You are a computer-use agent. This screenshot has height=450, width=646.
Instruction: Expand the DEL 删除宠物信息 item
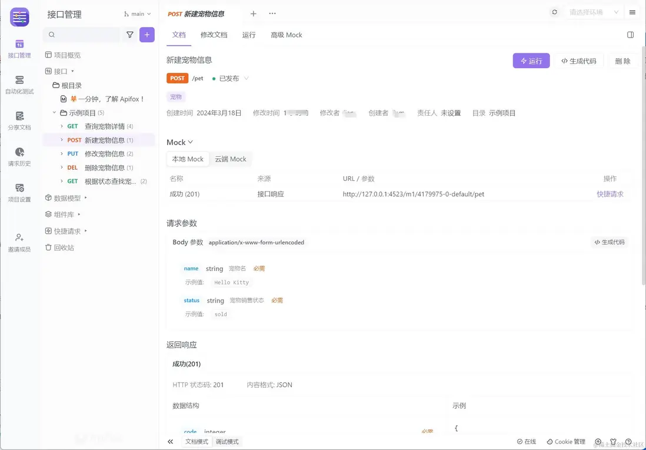point(61,168)
